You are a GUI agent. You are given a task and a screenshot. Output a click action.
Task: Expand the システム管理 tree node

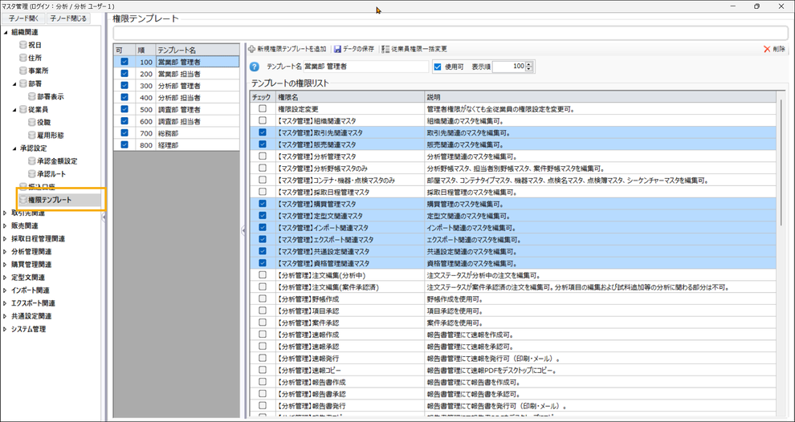pyautogui.click(x=6, y=329)
